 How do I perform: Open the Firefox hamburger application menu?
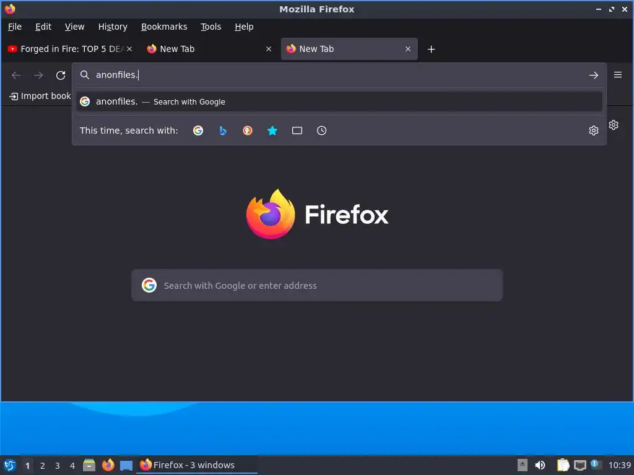coord(618,75)
